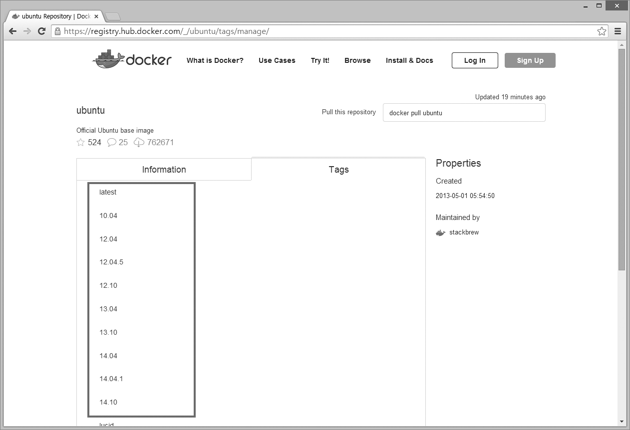
Task: Open comments via the speech bubble icon
Action: point(112,143)
